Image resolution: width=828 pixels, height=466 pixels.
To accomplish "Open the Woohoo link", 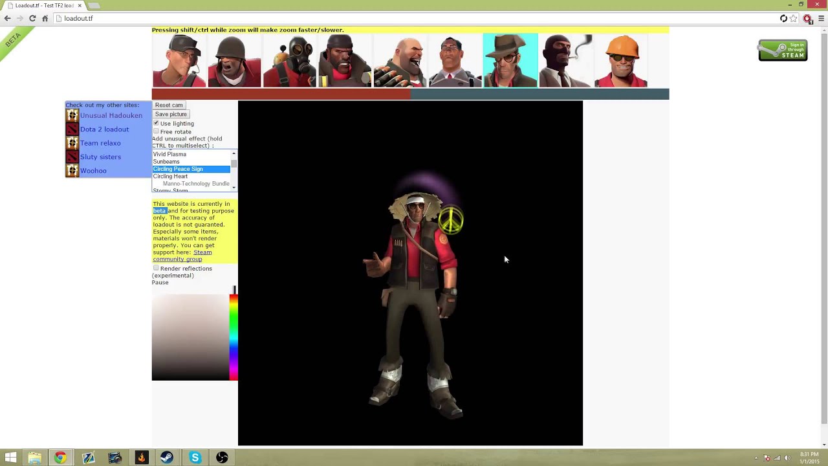I will click(x=93, y=171).
